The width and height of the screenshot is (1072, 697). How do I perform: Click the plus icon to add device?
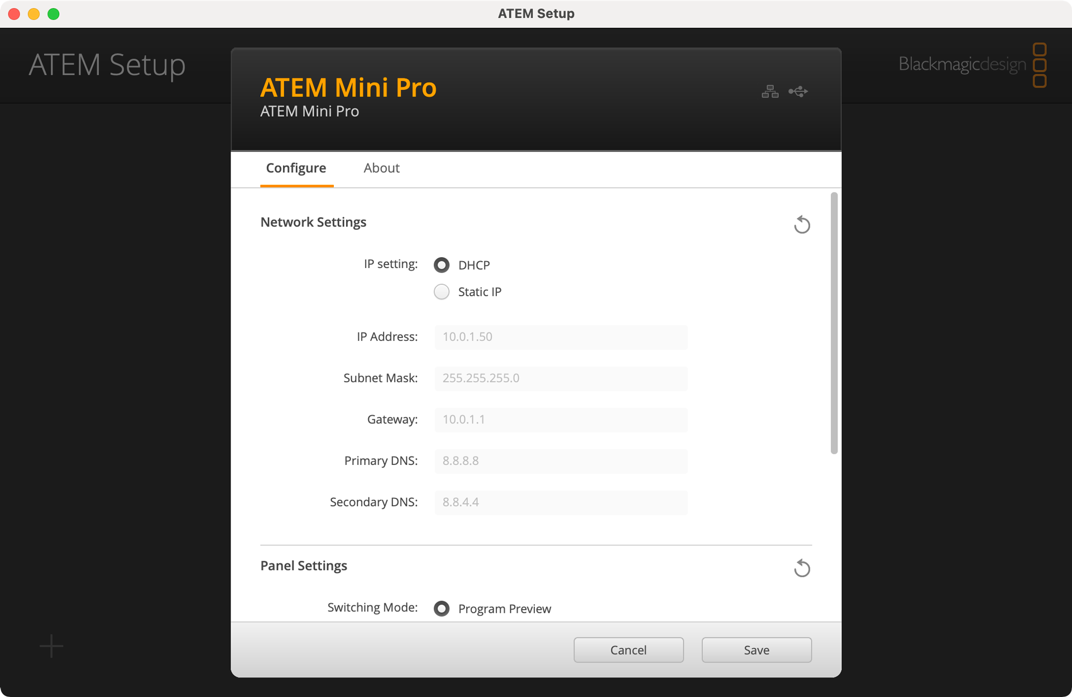51,646
